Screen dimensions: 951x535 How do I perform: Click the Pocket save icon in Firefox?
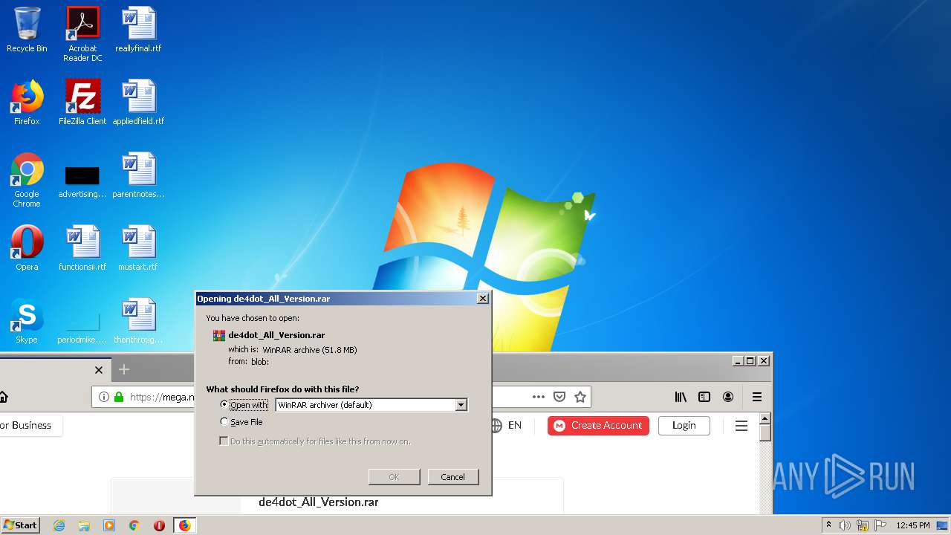click(x=559, y=397)
